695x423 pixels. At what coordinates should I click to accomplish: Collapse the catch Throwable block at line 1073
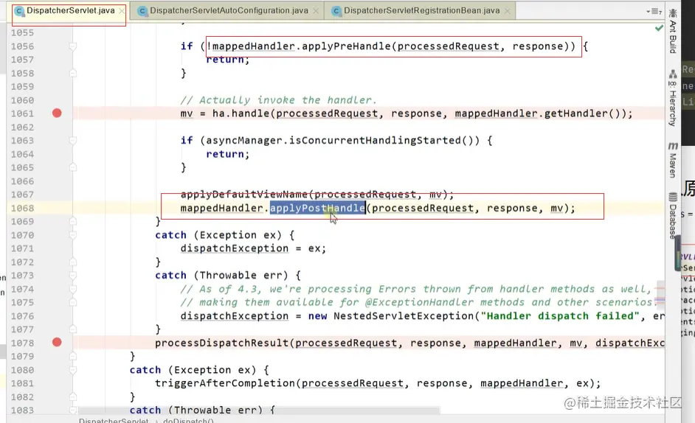(73, 275)
